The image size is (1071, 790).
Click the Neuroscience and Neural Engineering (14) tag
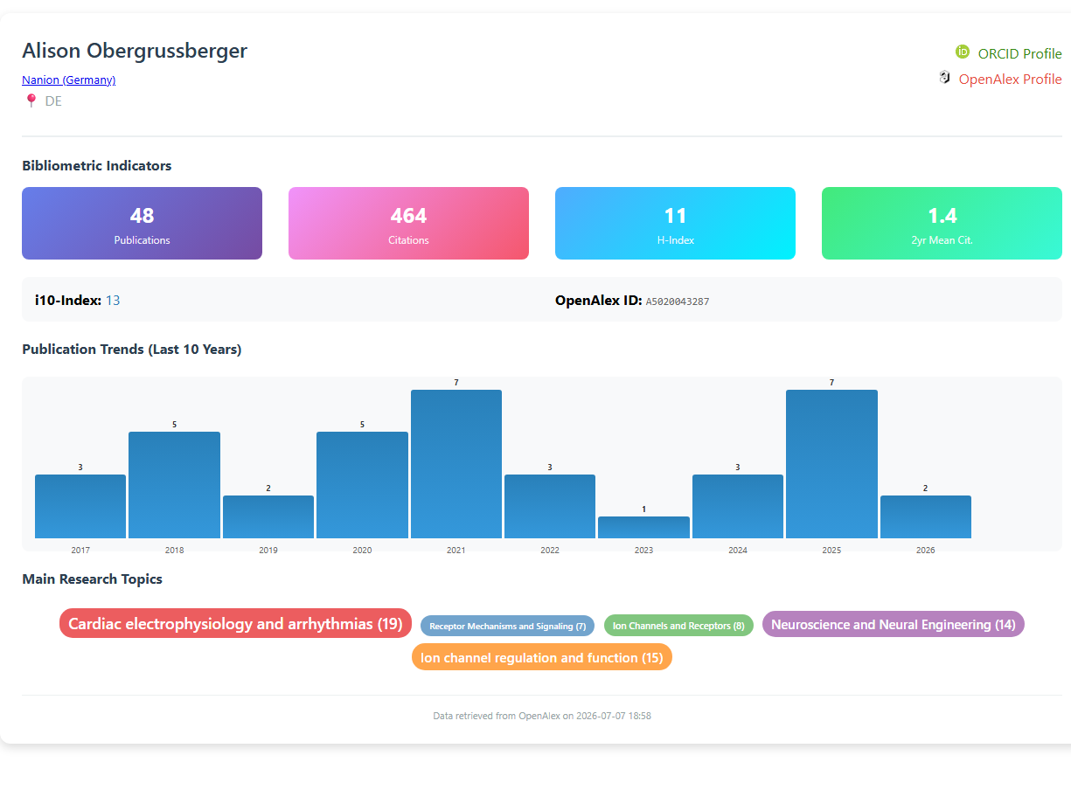click(894, 624)
